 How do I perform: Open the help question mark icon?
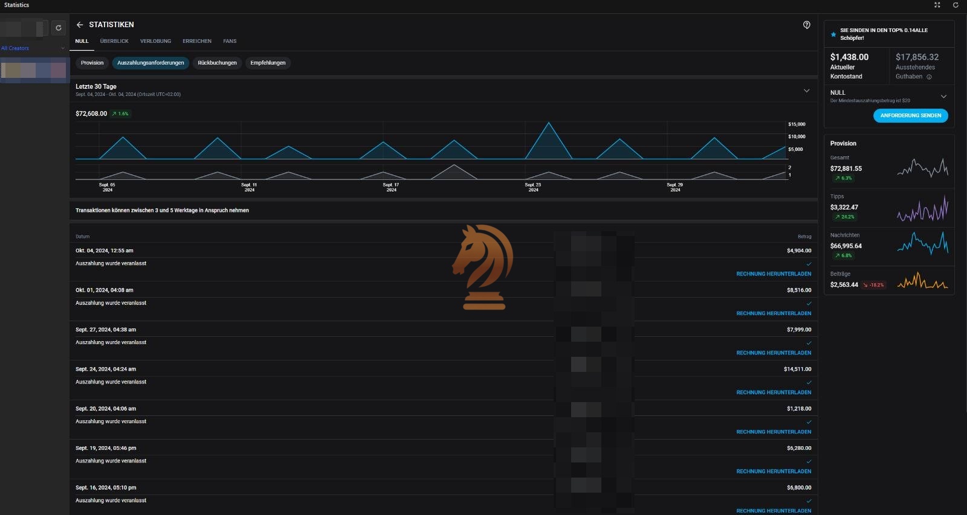click(806, 25)
